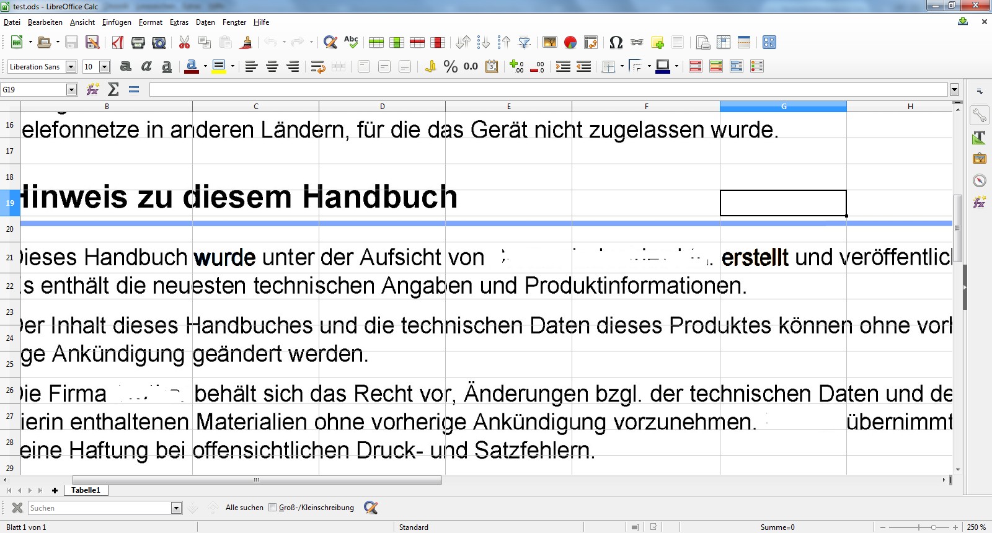Viewport: 992px width, 533px height.
Task: Toggle Italic formatting
Action: tap(146, 66)
